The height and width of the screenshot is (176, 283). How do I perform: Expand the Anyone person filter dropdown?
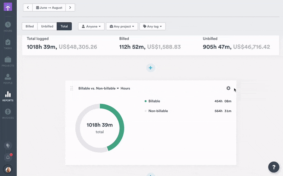point(91,27)
